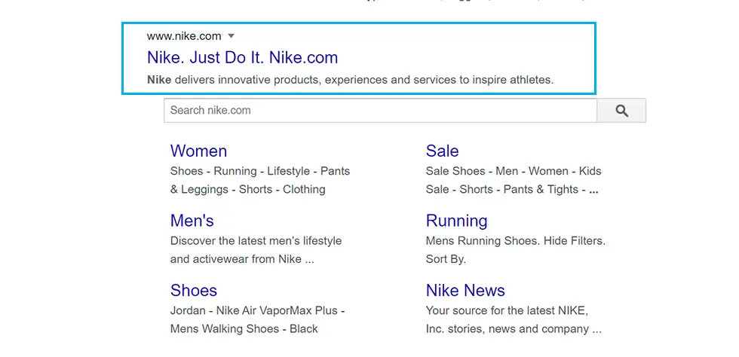Click 'Discover the latest men's lifestyle' text
The width and height of the screenshot is (739, 357).
256,241
